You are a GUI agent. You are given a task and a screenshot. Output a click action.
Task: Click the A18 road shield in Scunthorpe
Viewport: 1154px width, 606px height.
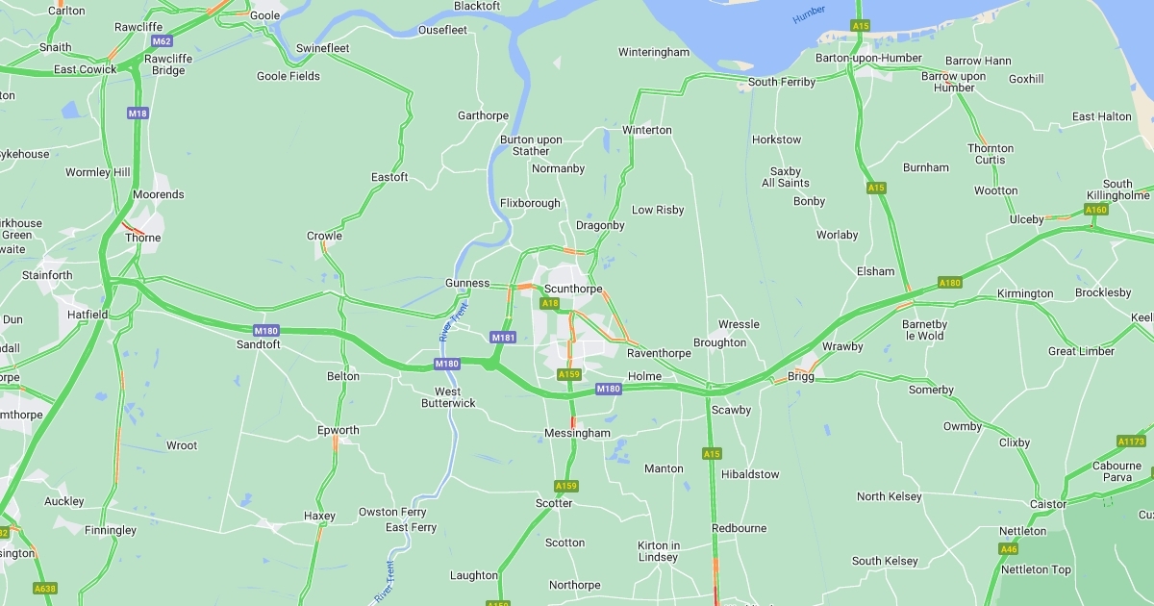pos(549,303)
